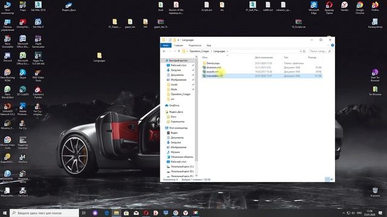Screen dimensions: 387x217
Task: Launch Vegas Pro desktop shortcut
Action: [38, 58]
